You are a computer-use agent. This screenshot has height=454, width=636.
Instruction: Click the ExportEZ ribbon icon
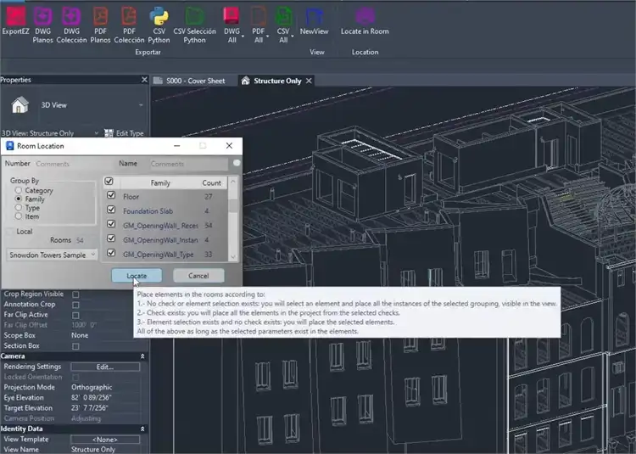(15, 15)
